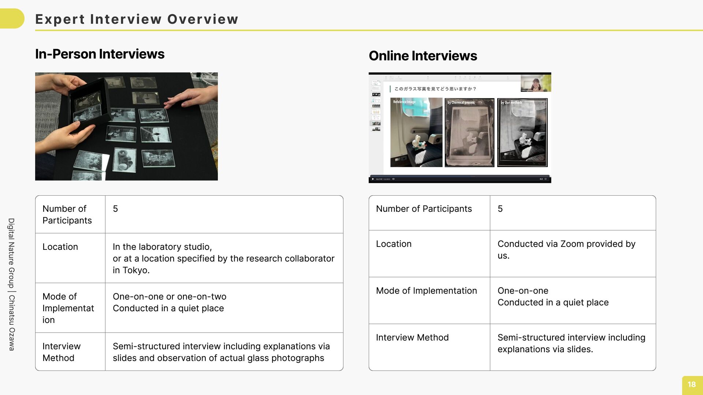Enter fullscreen with the video's fullscreen icon
The width and height of the screenshot is (703, 395).
[x=546, y=179]
